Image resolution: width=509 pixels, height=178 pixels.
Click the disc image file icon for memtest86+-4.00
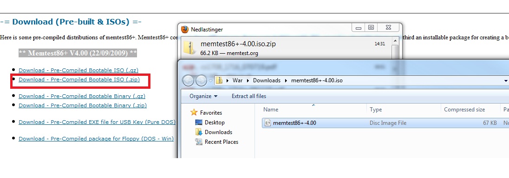[268, 123]
